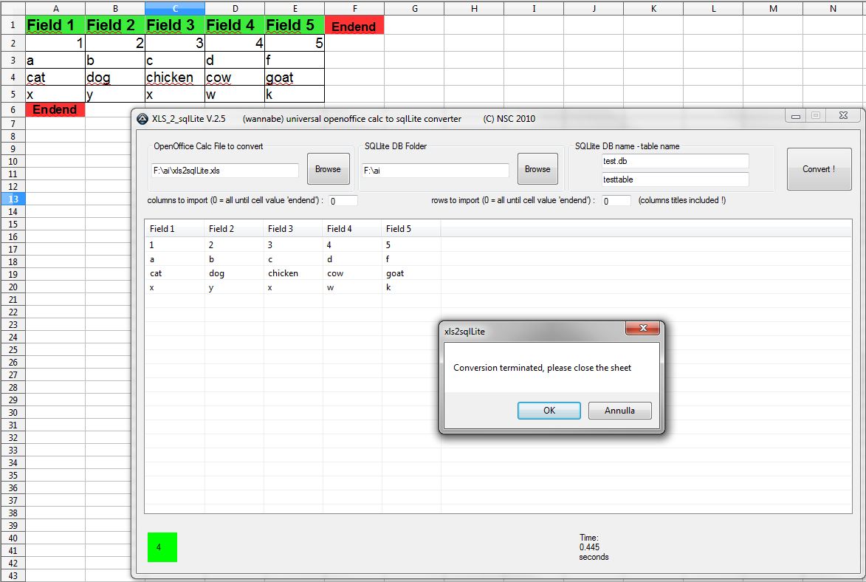Focus the rows to import field
This screenshot has height=582, width=866.
point(616,201)
